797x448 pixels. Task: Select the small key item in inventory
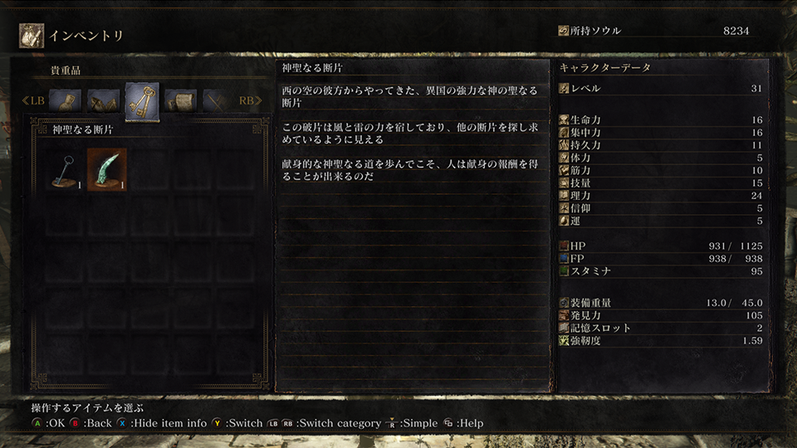[x=65, y=169]
